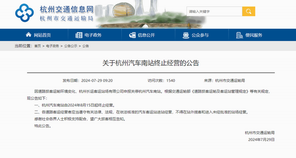Image resolution: width=296 pixels, height=158 pixels.
Task: Click the line 现公告如下：
Action: (x=37, y=98)
